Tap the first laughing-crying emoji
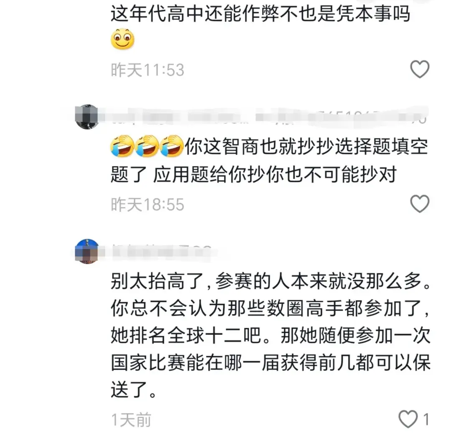The height and width of the screenshot is (436, 451). point(122,146)
